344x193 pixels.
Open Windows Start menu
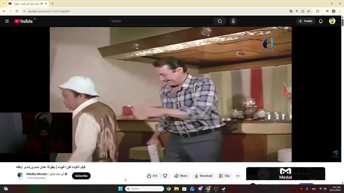[120, 189]
